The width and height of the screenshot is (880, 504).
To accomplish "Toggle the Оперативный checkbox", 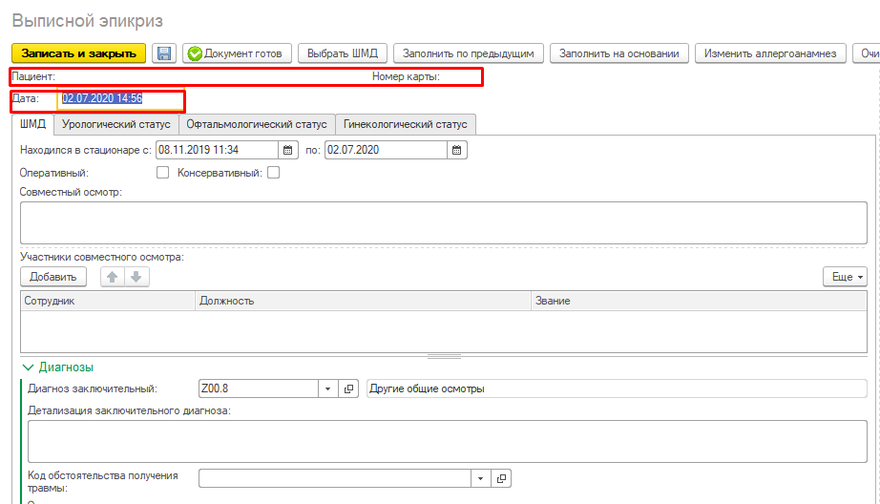I will (x=162, y=173).
